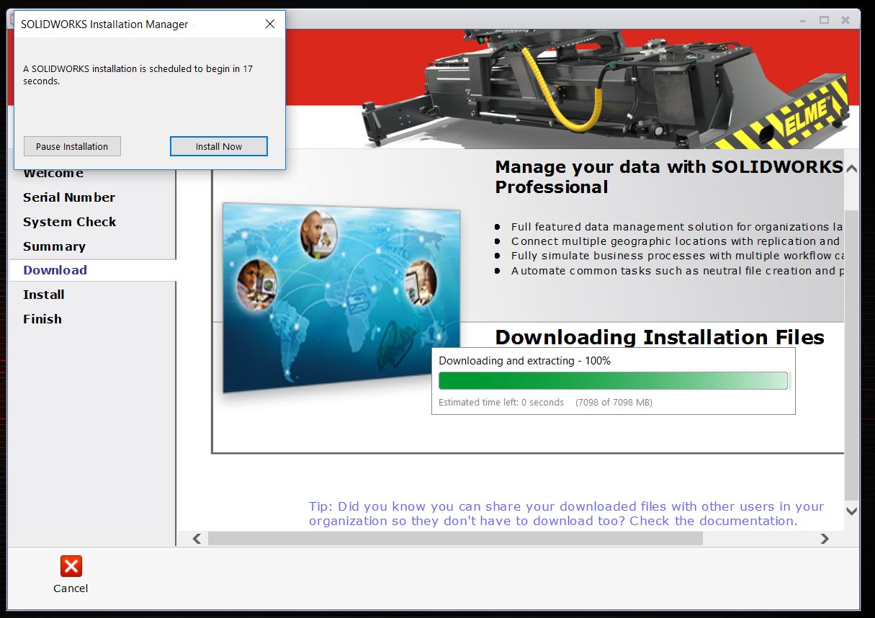Click the red Cancel X icon
875x618 pixels.
71,566
